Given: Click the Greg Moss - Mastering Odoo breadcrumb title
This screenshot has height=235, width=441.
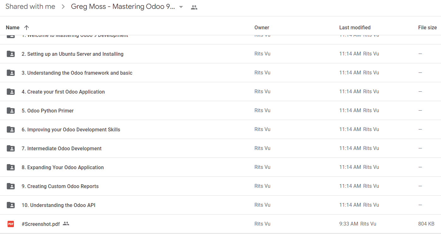Looking at the screenshot, I should coord(123,7).
